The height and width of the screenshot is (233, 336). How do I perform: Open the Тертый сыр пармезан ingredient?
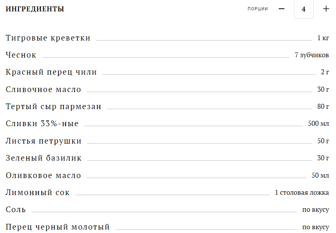[53, 106]
